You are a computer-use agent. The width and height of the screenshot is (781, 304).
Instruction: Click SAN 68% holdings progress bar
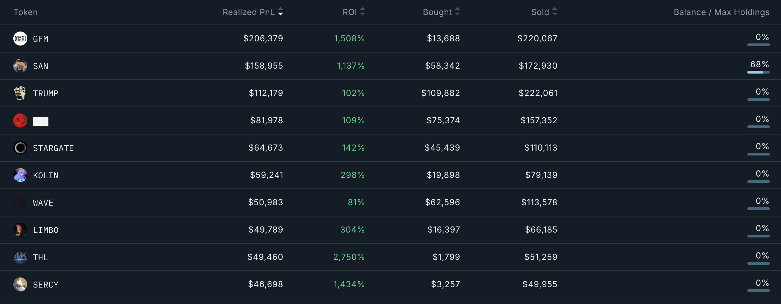click(759, 72)
